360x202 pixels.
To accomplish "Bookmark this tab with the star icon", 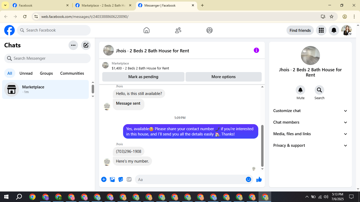I will click(x=332, y=17).
